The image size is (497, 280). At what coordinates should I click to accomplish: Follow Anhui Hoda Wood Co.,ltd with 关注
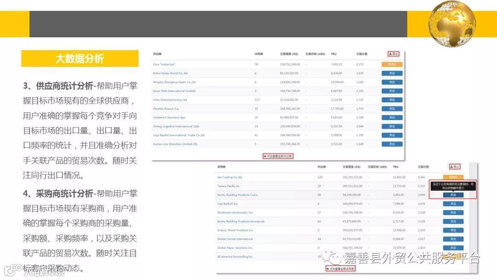392,73
